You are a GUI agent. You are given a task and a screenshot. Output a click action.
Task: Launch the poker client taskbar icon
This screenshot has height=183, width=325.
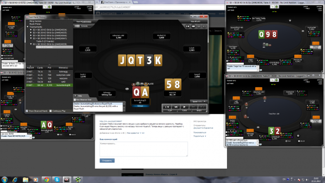[78, 179]
